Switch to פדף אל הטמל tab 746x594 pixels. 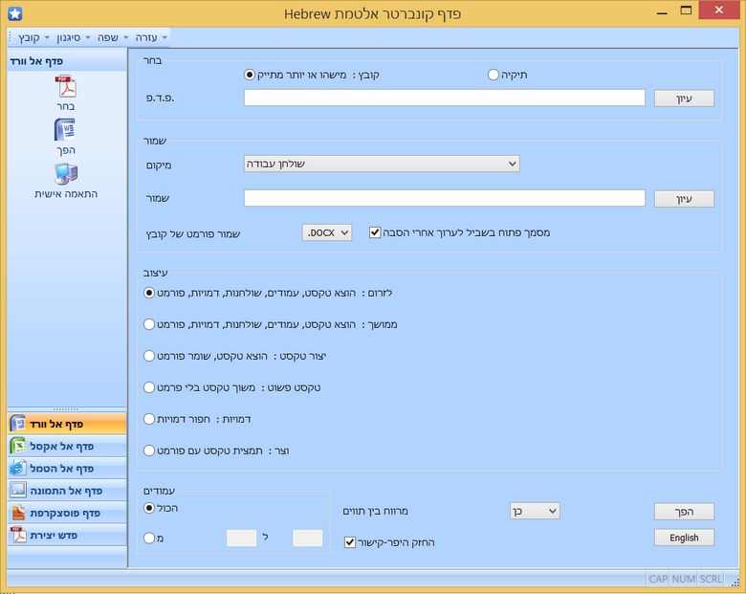point(67,469)
